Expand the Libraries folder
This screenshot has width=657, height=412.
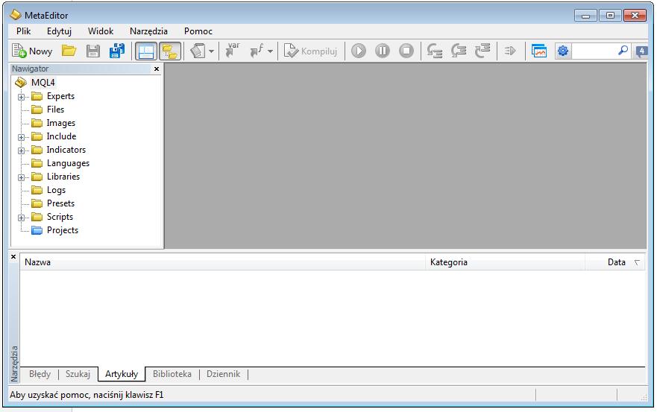(21, 177)
